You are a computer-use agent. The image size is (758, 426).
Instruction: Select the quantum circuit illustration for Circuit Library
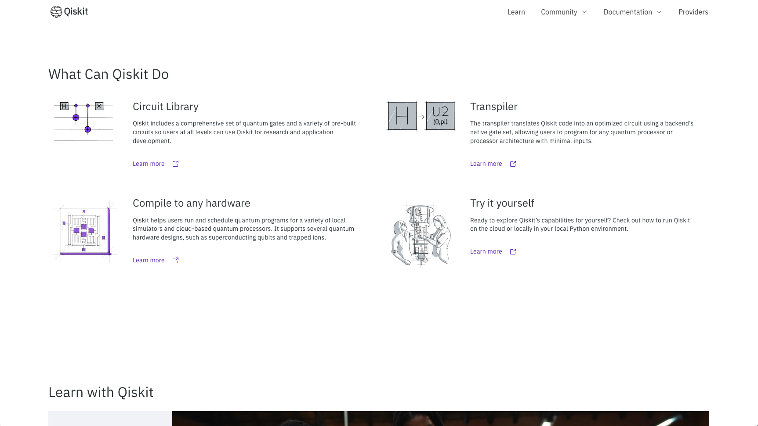pos(83,121)
